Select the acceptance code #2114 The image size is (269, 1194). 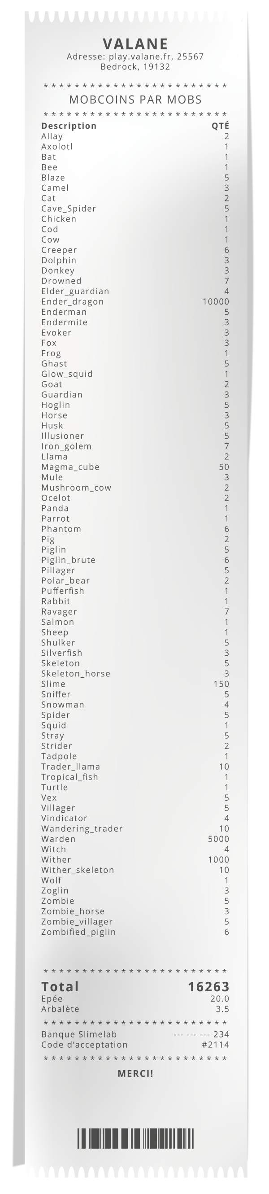tap(216, 1045)
